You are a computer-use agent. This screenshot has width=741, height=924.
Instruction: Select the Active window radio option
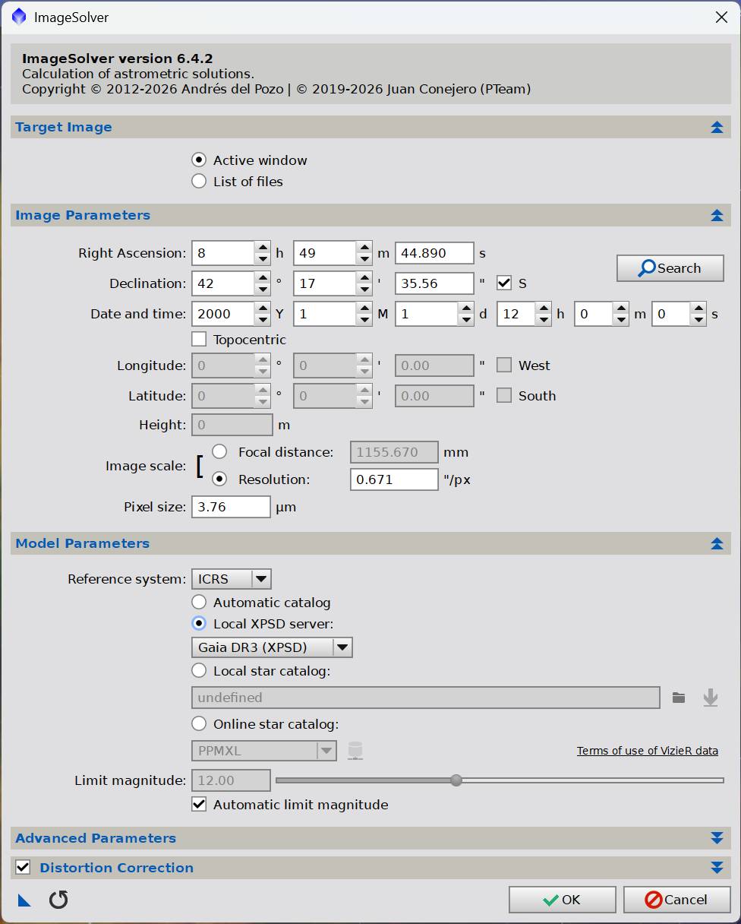(x=199, y=160)
